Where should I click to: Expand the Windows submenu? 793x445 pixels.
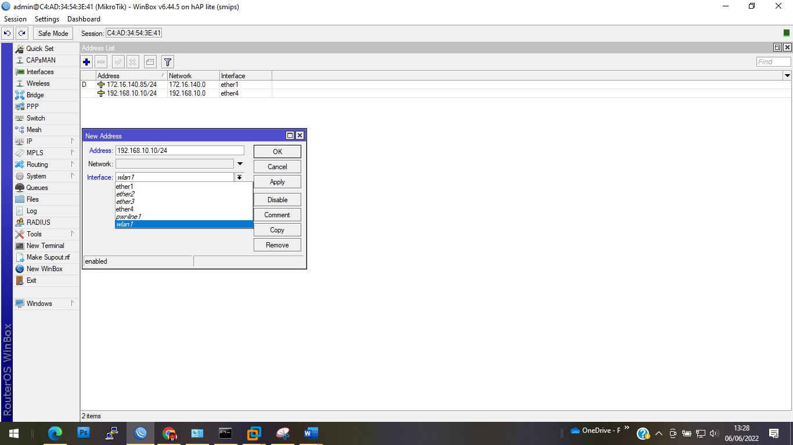pyautogui.click(x=73, y=304)
